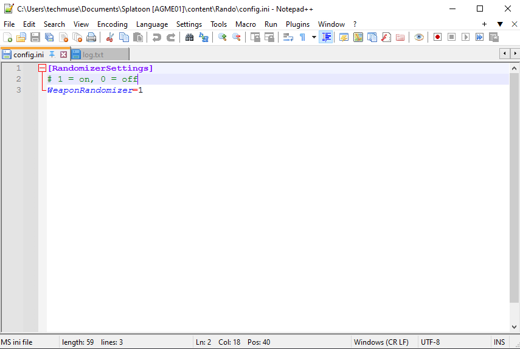Open dropdown arrow next to Show All Characters
The image size is (520, 349).
coord(314,37)
